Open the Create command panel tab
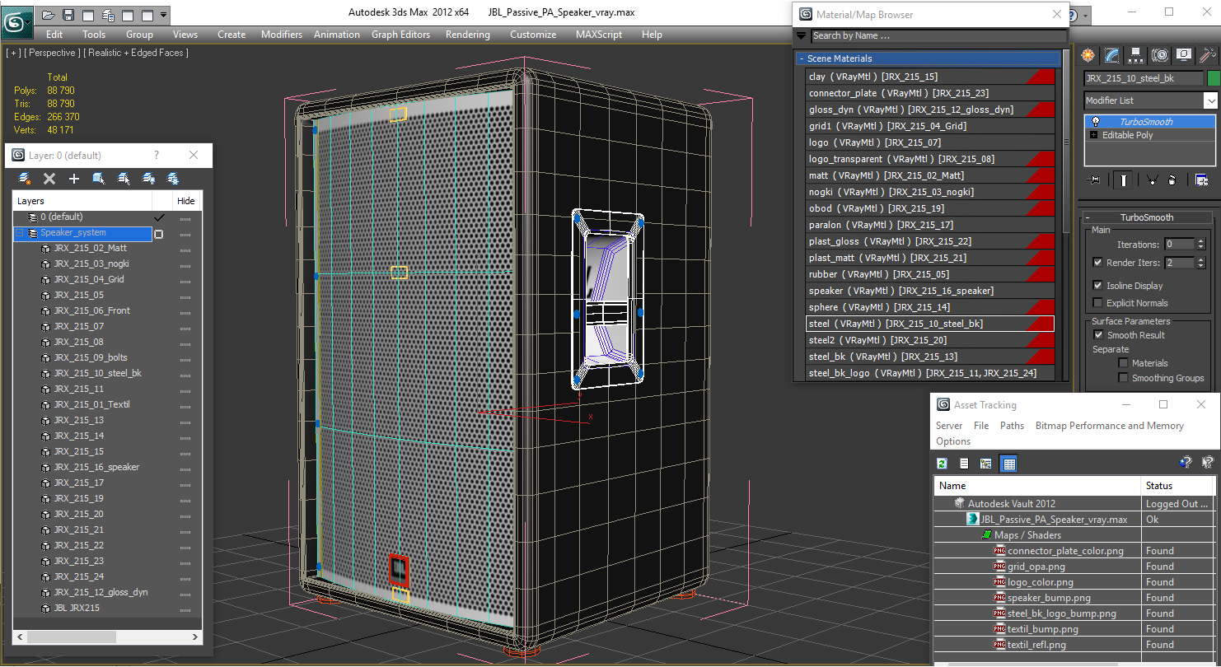This screenshot has width=1221, height=667. pyautogui.click(x=1089, y=55)
